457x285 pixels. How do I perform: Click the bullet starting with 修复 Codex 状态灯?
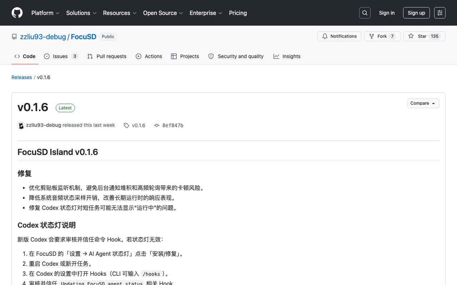point(103,208)
